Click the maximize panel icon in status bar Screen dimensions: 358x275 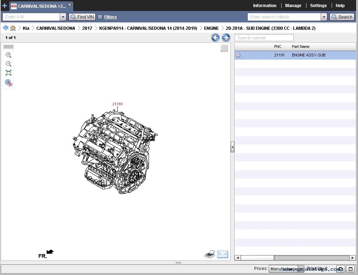pyautogui.click(x=351, y=269)
